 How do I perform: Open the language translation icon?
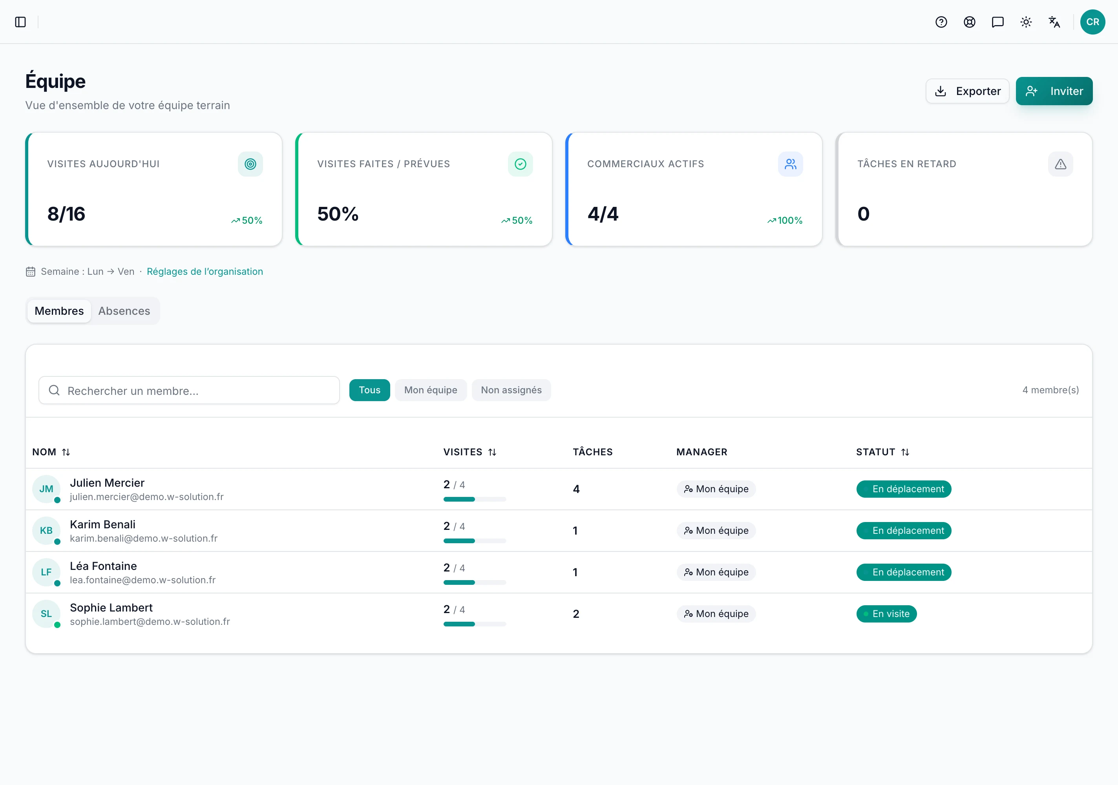tap(1054, 22)
